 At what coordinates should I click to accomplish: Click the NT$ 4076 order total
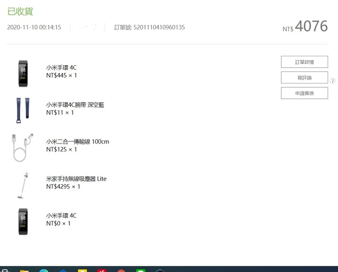305,26
